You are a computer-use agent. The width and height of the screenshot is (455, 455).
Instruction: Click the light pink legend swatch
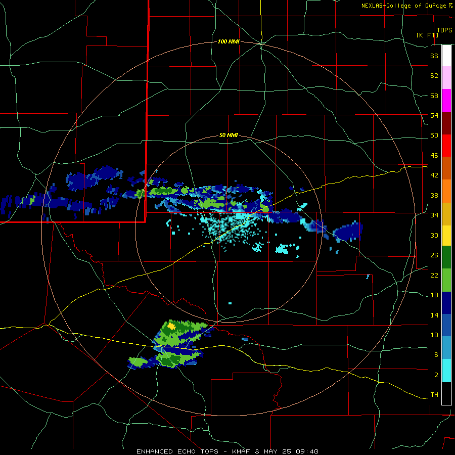pyautogui.click(x=446, y=77)
